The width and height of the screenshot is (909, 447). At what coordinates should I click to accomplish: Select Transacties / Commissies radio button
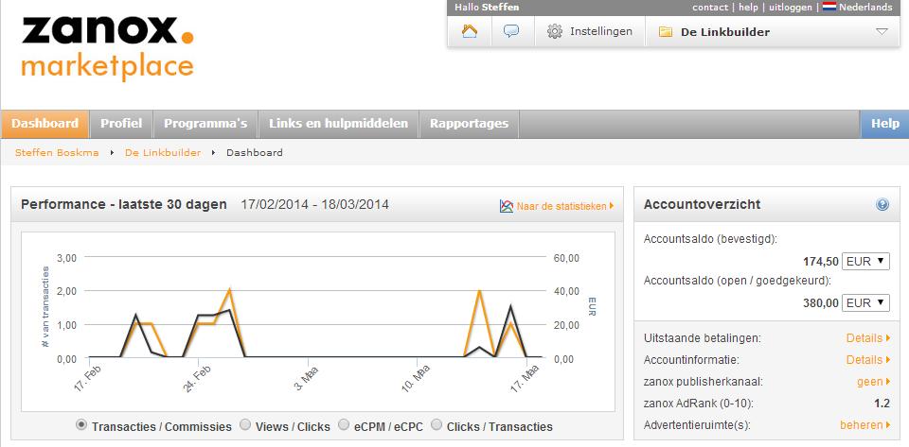tap(81, 425)
